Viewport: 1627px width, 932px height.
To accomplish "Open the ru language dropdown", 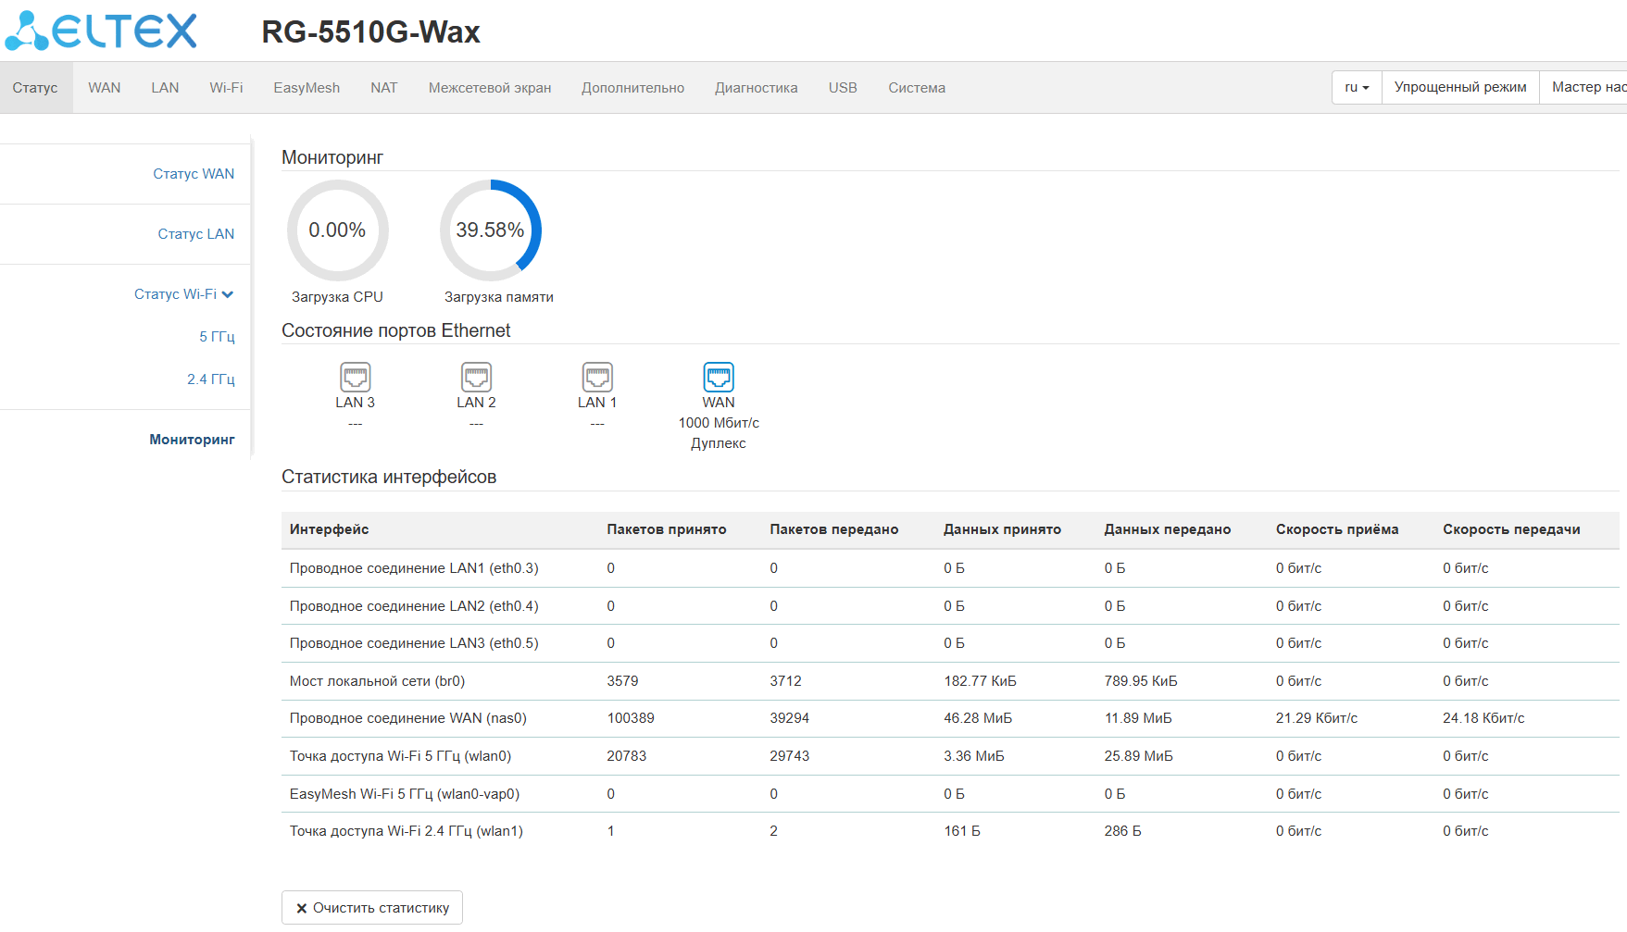I will click(1357, 87).
